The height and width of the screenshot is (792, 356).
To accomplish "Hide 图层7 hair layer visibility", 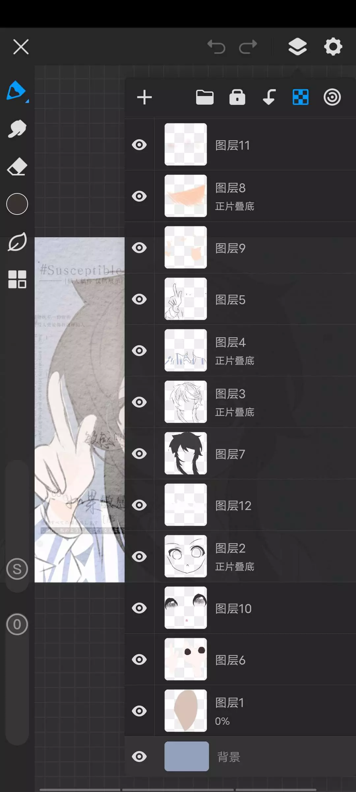I will 139,454.
